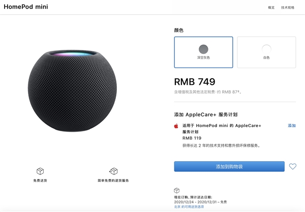
Task: Click 添加到购物袋 (add to bag) button
Action: 229,167
